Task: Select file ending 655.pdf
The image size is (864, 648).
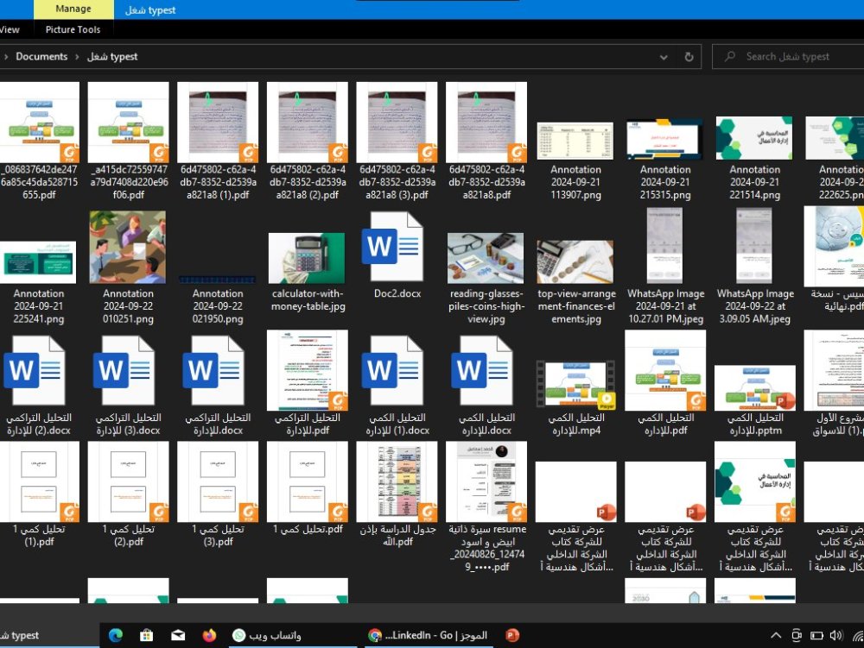Action: pyautogui.click(x=39, y=142)
